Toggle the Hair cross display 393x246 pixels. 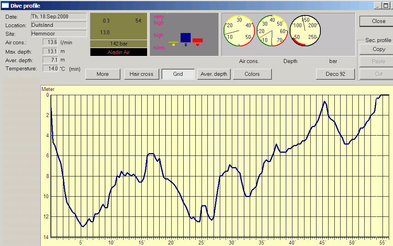pos(141,74)
